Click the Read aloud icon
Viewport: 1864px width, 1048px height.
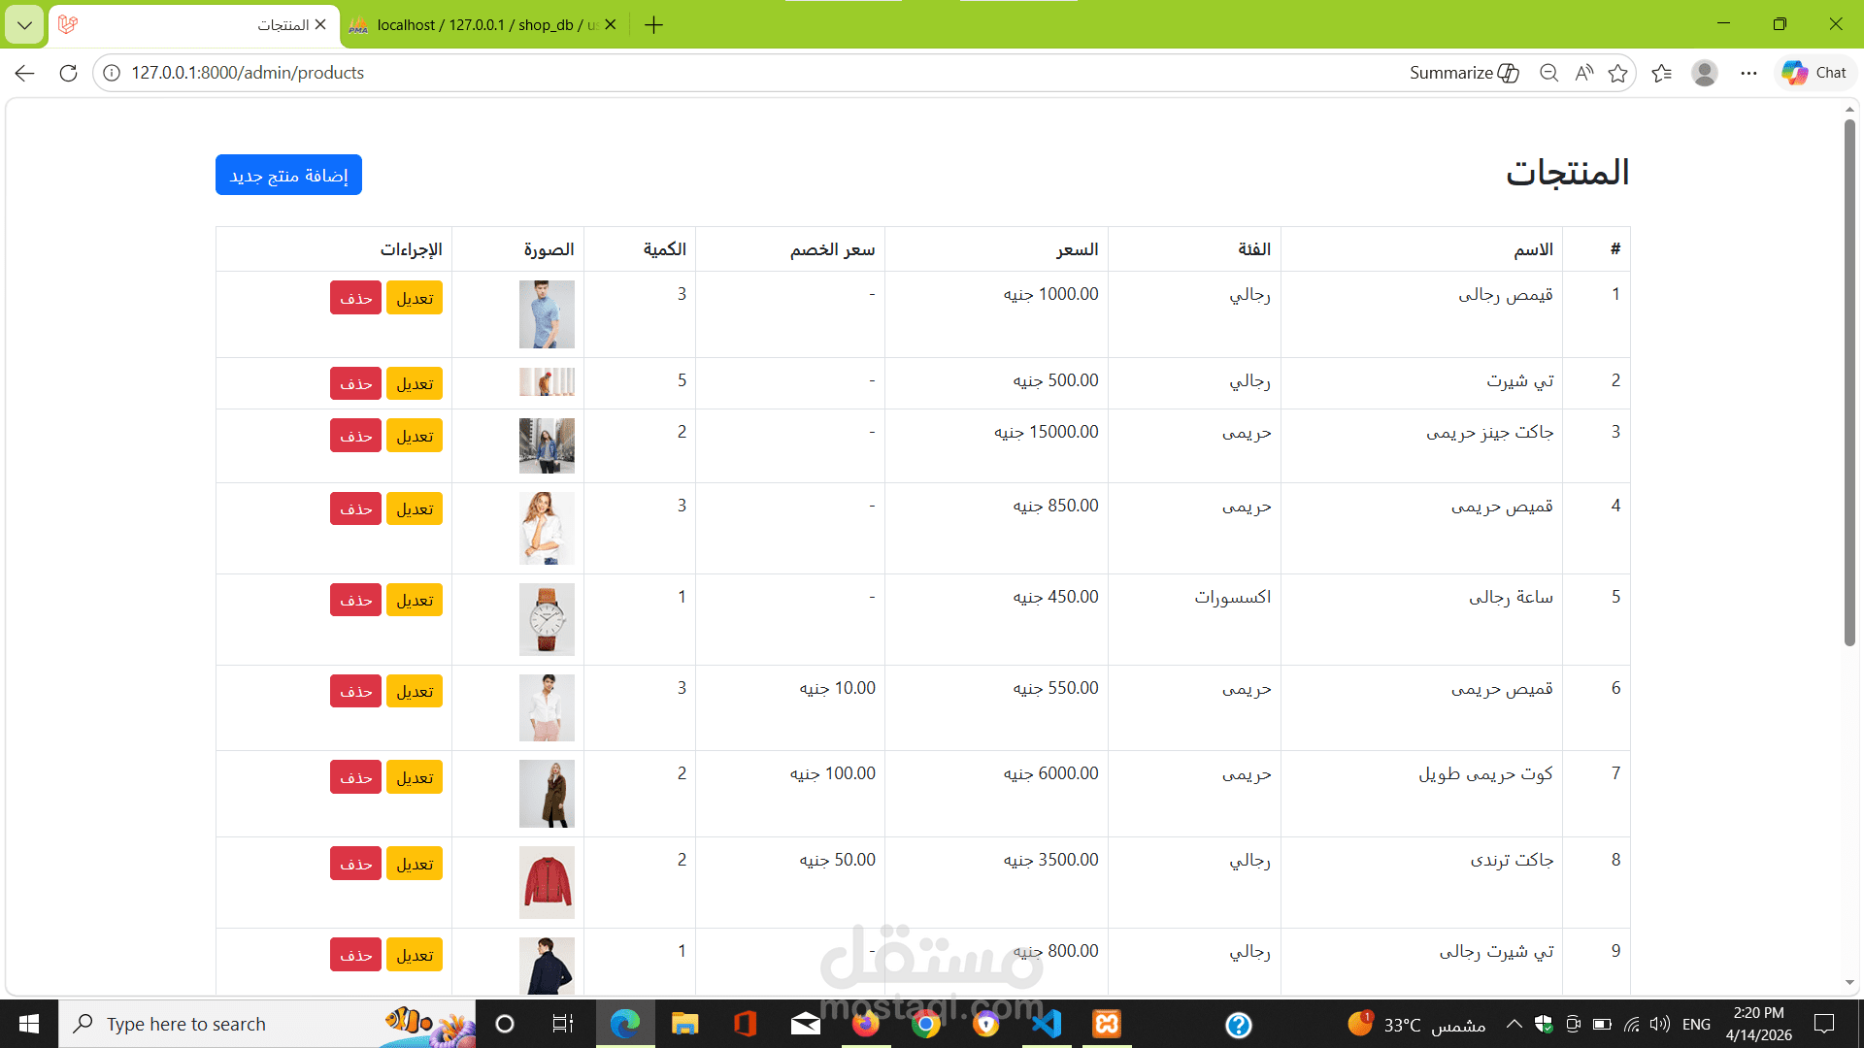(x=1583, y=73)
